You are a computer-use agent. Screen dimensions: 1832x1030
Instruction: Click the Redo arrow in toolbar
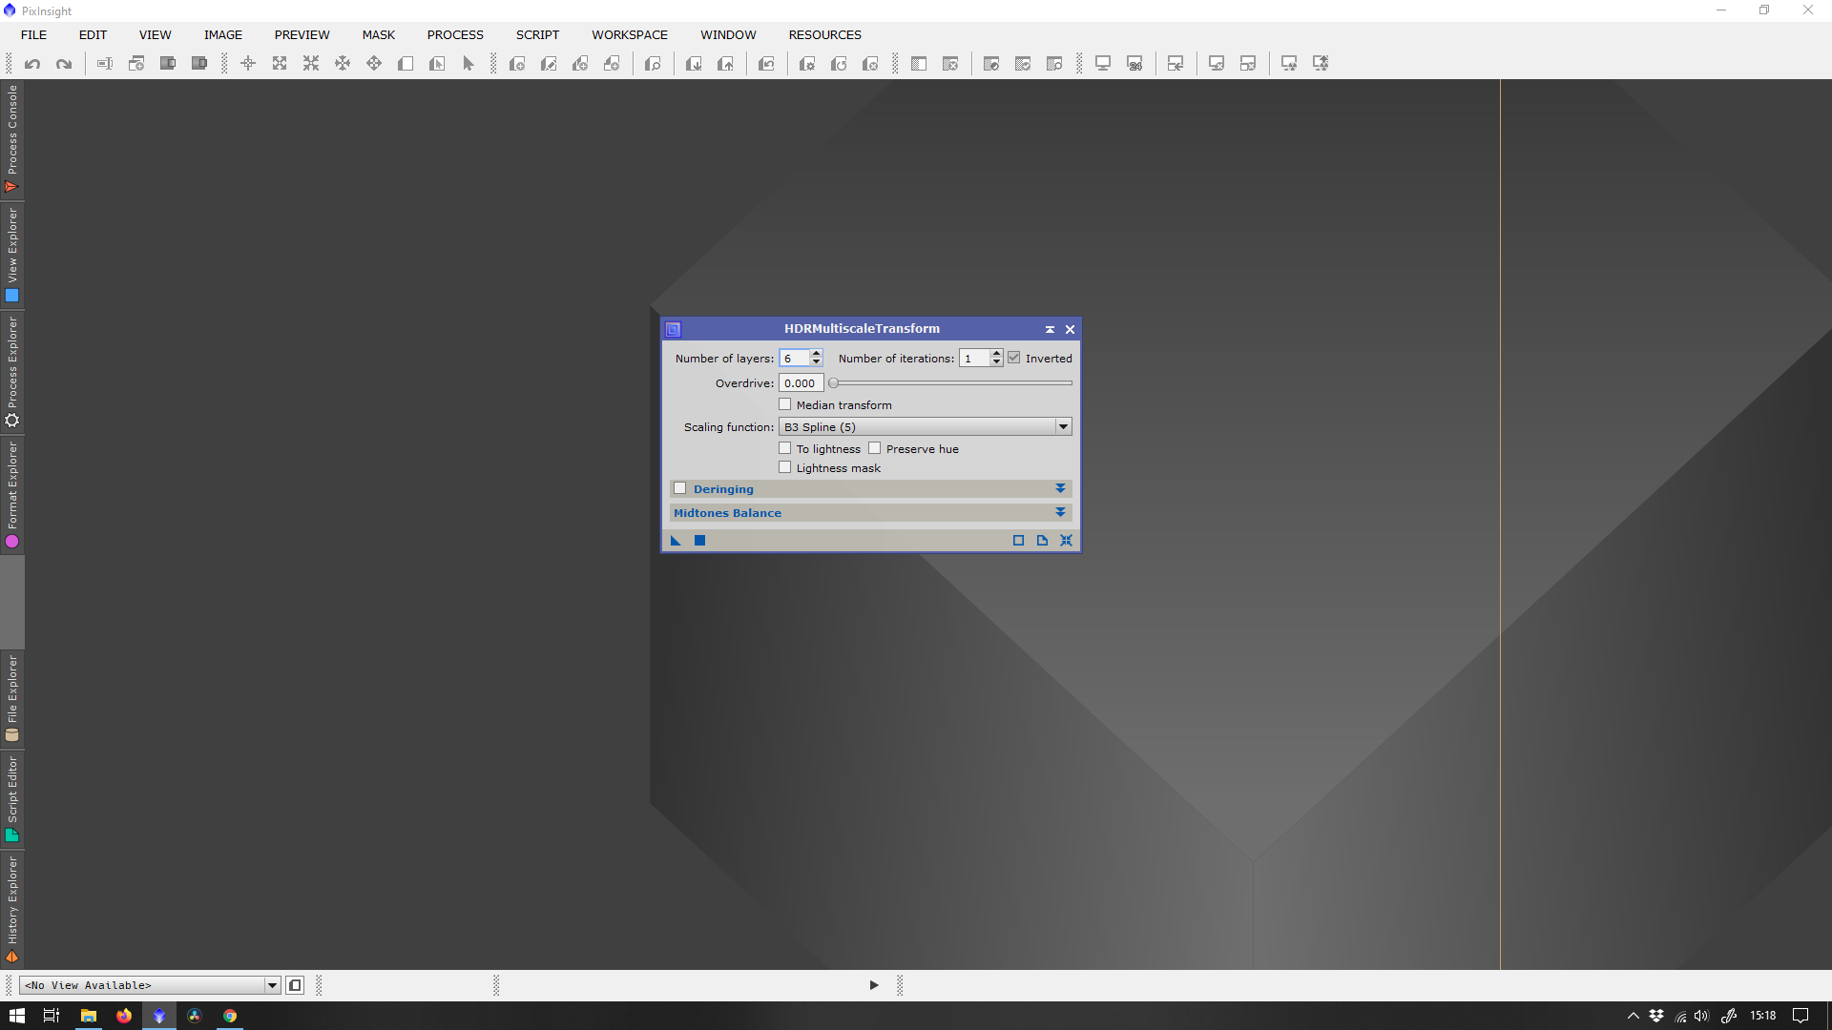click(64, 64)
